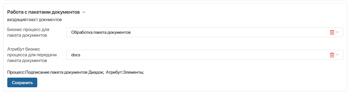Expand the dropdown arrow next to the docs field

(x=337, y=55)
